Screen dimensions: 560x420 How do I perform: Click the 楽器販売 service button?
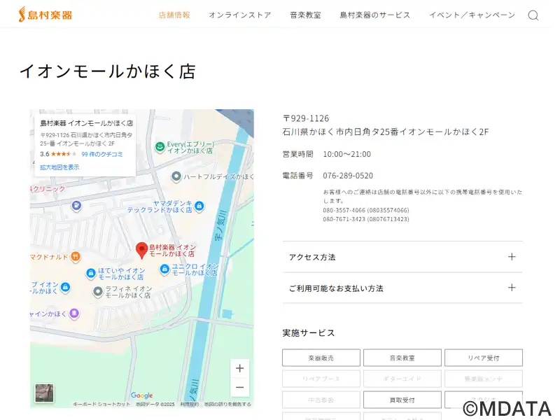pos(321,358)
